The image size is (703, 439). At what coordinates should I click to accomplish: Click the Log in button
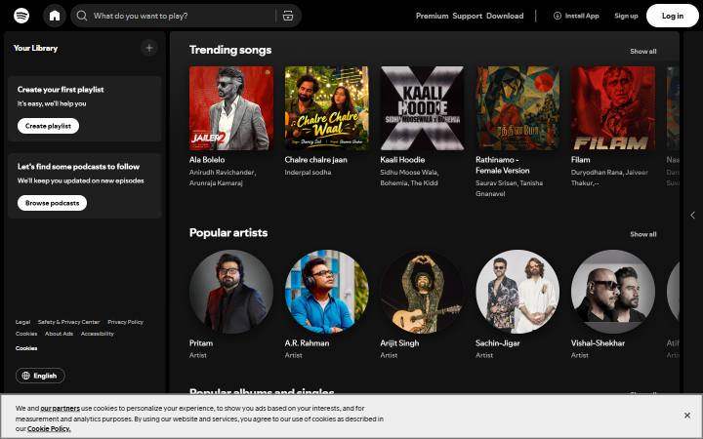673,16
